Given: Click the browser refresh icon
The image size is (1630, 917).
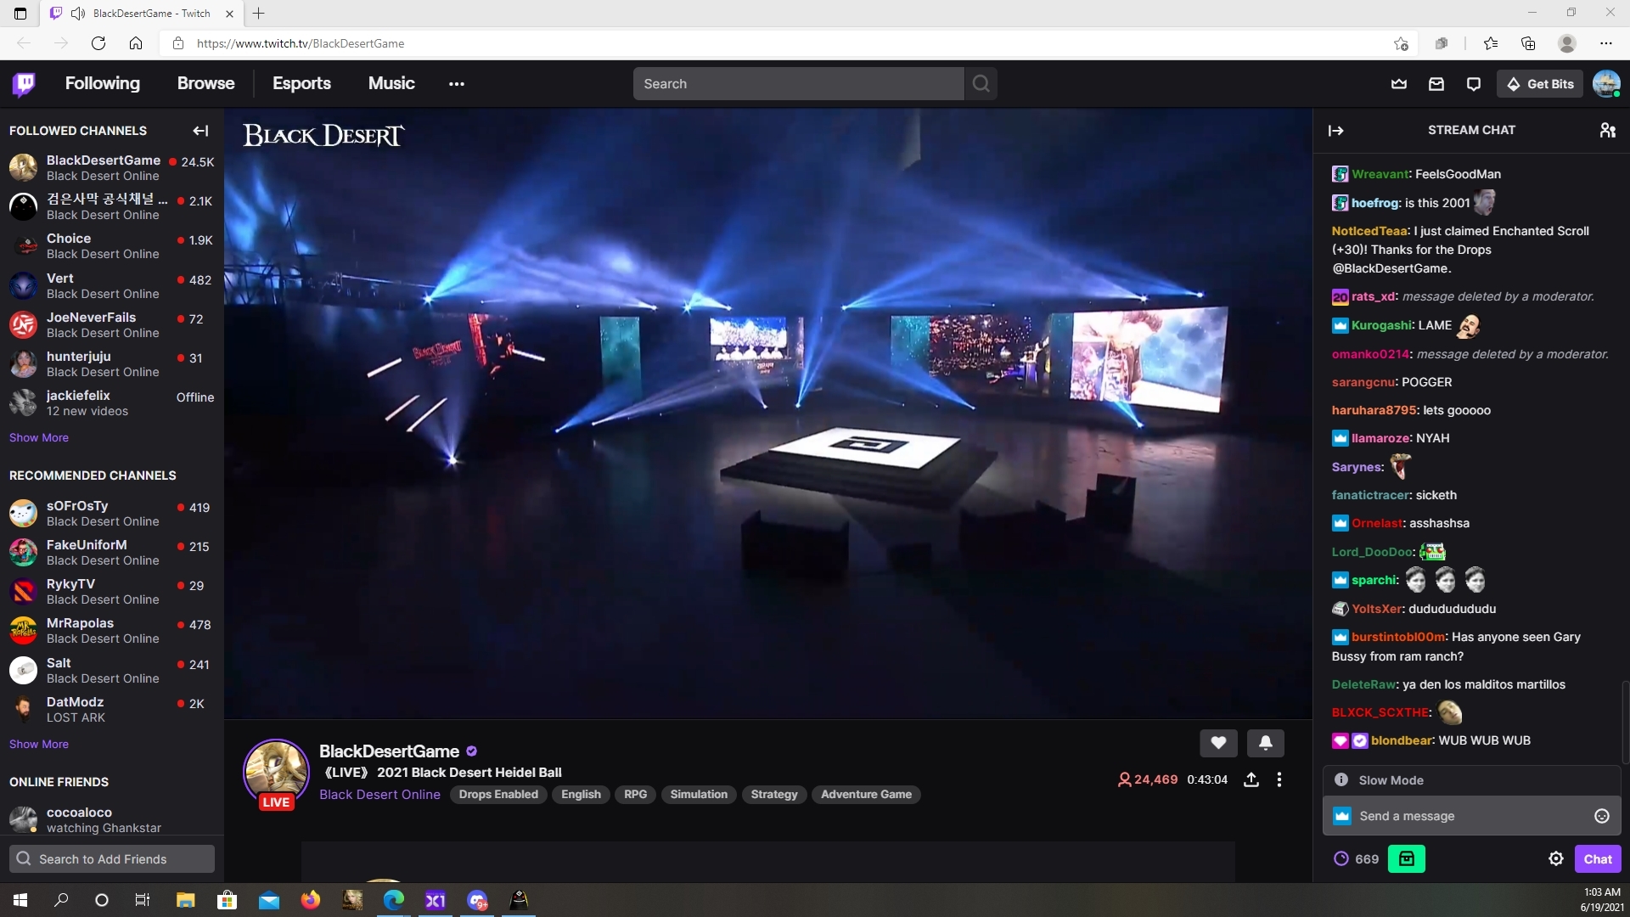Looking at the screenshot, I should coord(98,43).
